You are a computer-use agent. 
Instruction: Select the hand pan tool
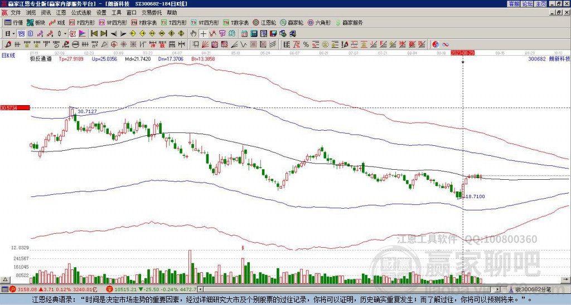tap(193, 34)
